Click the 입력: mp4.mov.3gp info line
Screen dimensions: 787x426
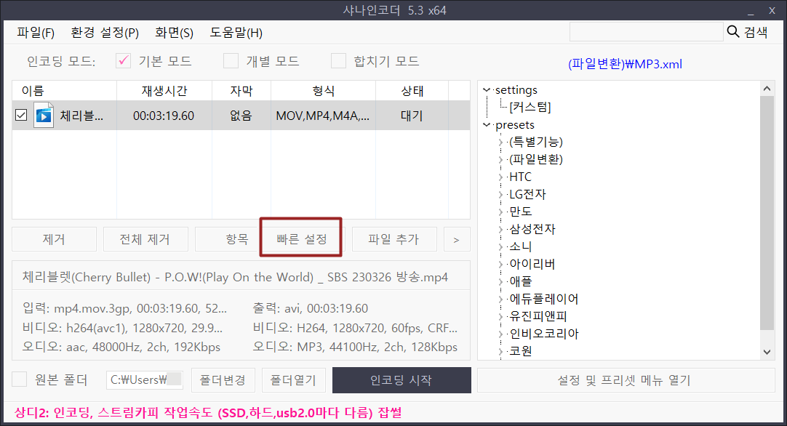click(124, 308)
